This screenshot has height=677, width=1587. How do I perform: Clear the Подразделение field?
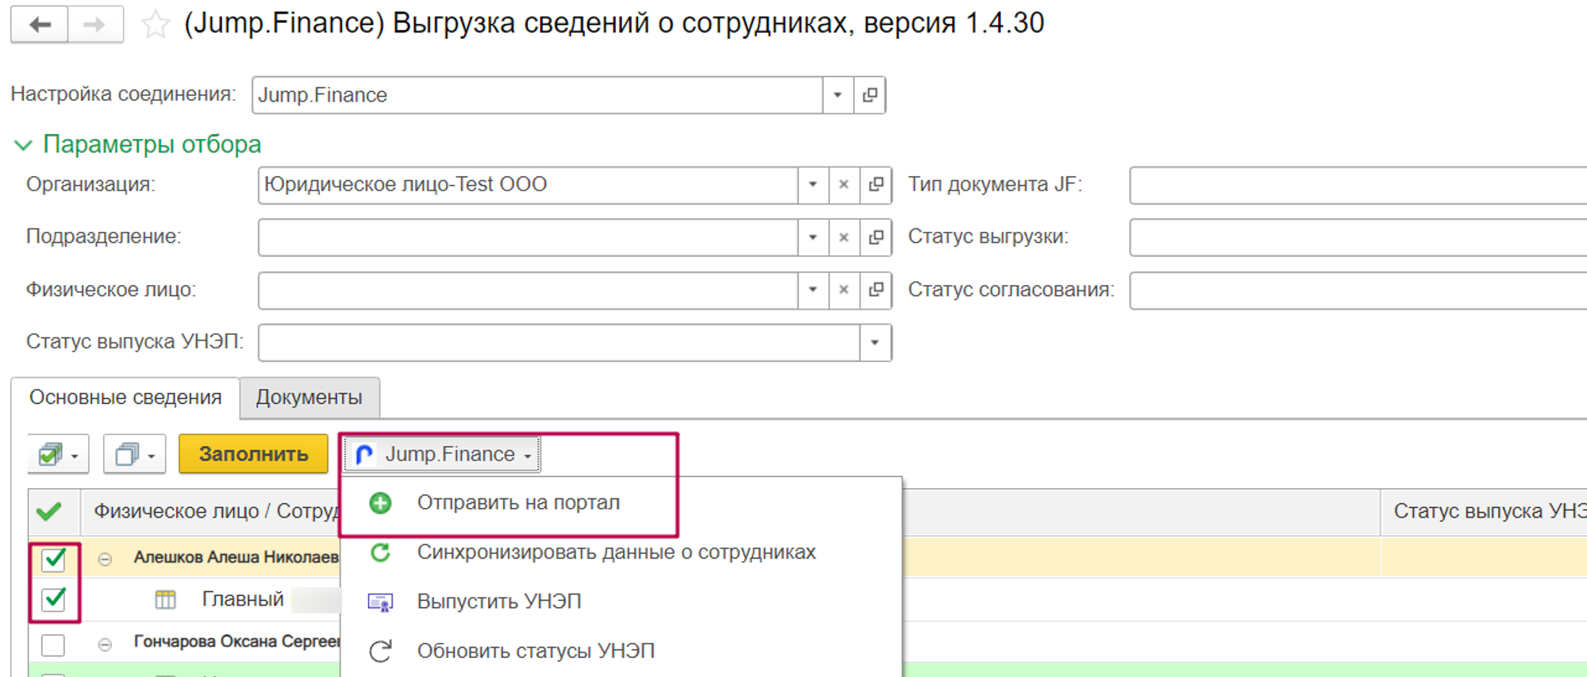843,237
